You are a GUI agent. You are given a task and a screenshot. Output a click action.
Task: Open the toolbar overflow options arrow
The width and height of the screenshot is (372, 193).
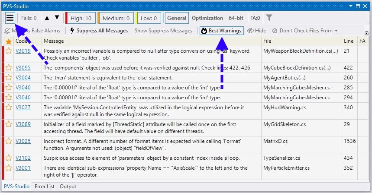[x=367, y=33]
